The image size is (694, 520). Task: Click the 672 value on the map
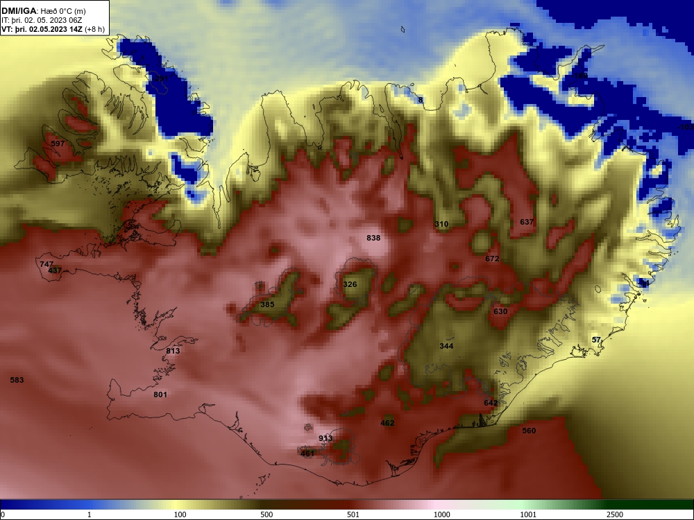pos(492,259)
